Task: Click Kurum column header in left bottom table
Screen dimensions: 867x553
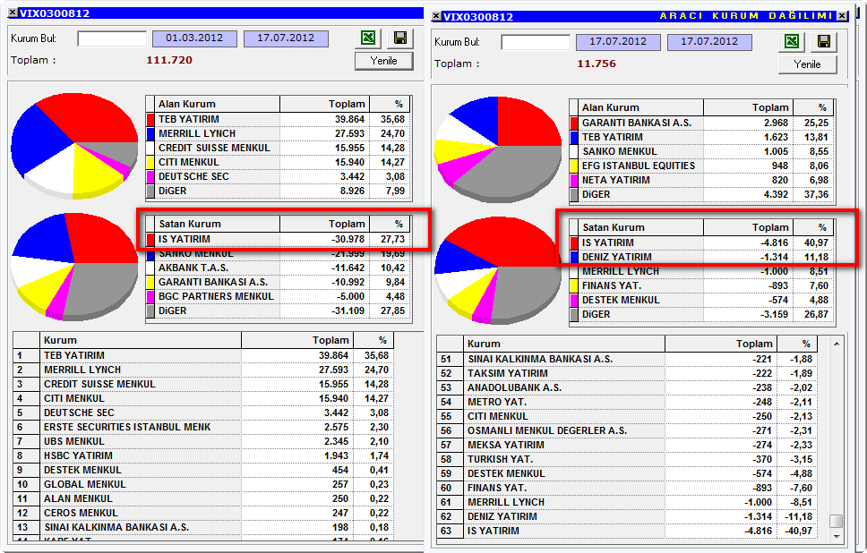Action: [x=141, y=340]
